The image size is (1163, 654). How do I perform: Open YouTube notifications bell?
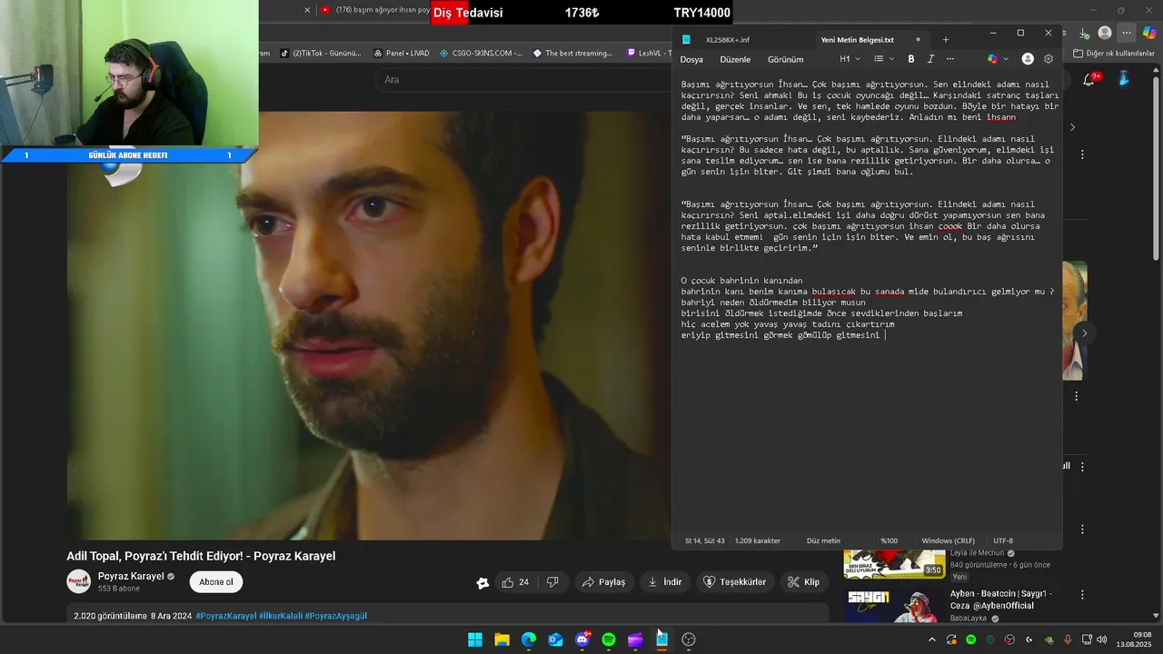1088,80
